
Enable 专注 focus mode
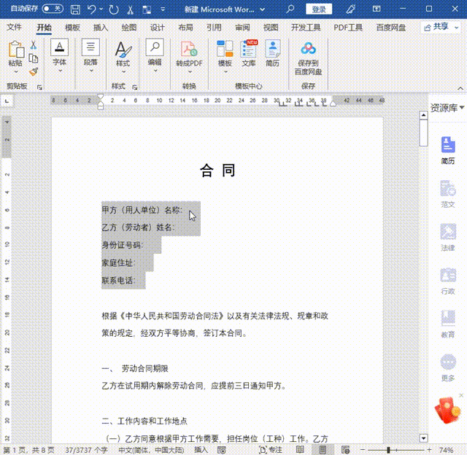point(271,450)
